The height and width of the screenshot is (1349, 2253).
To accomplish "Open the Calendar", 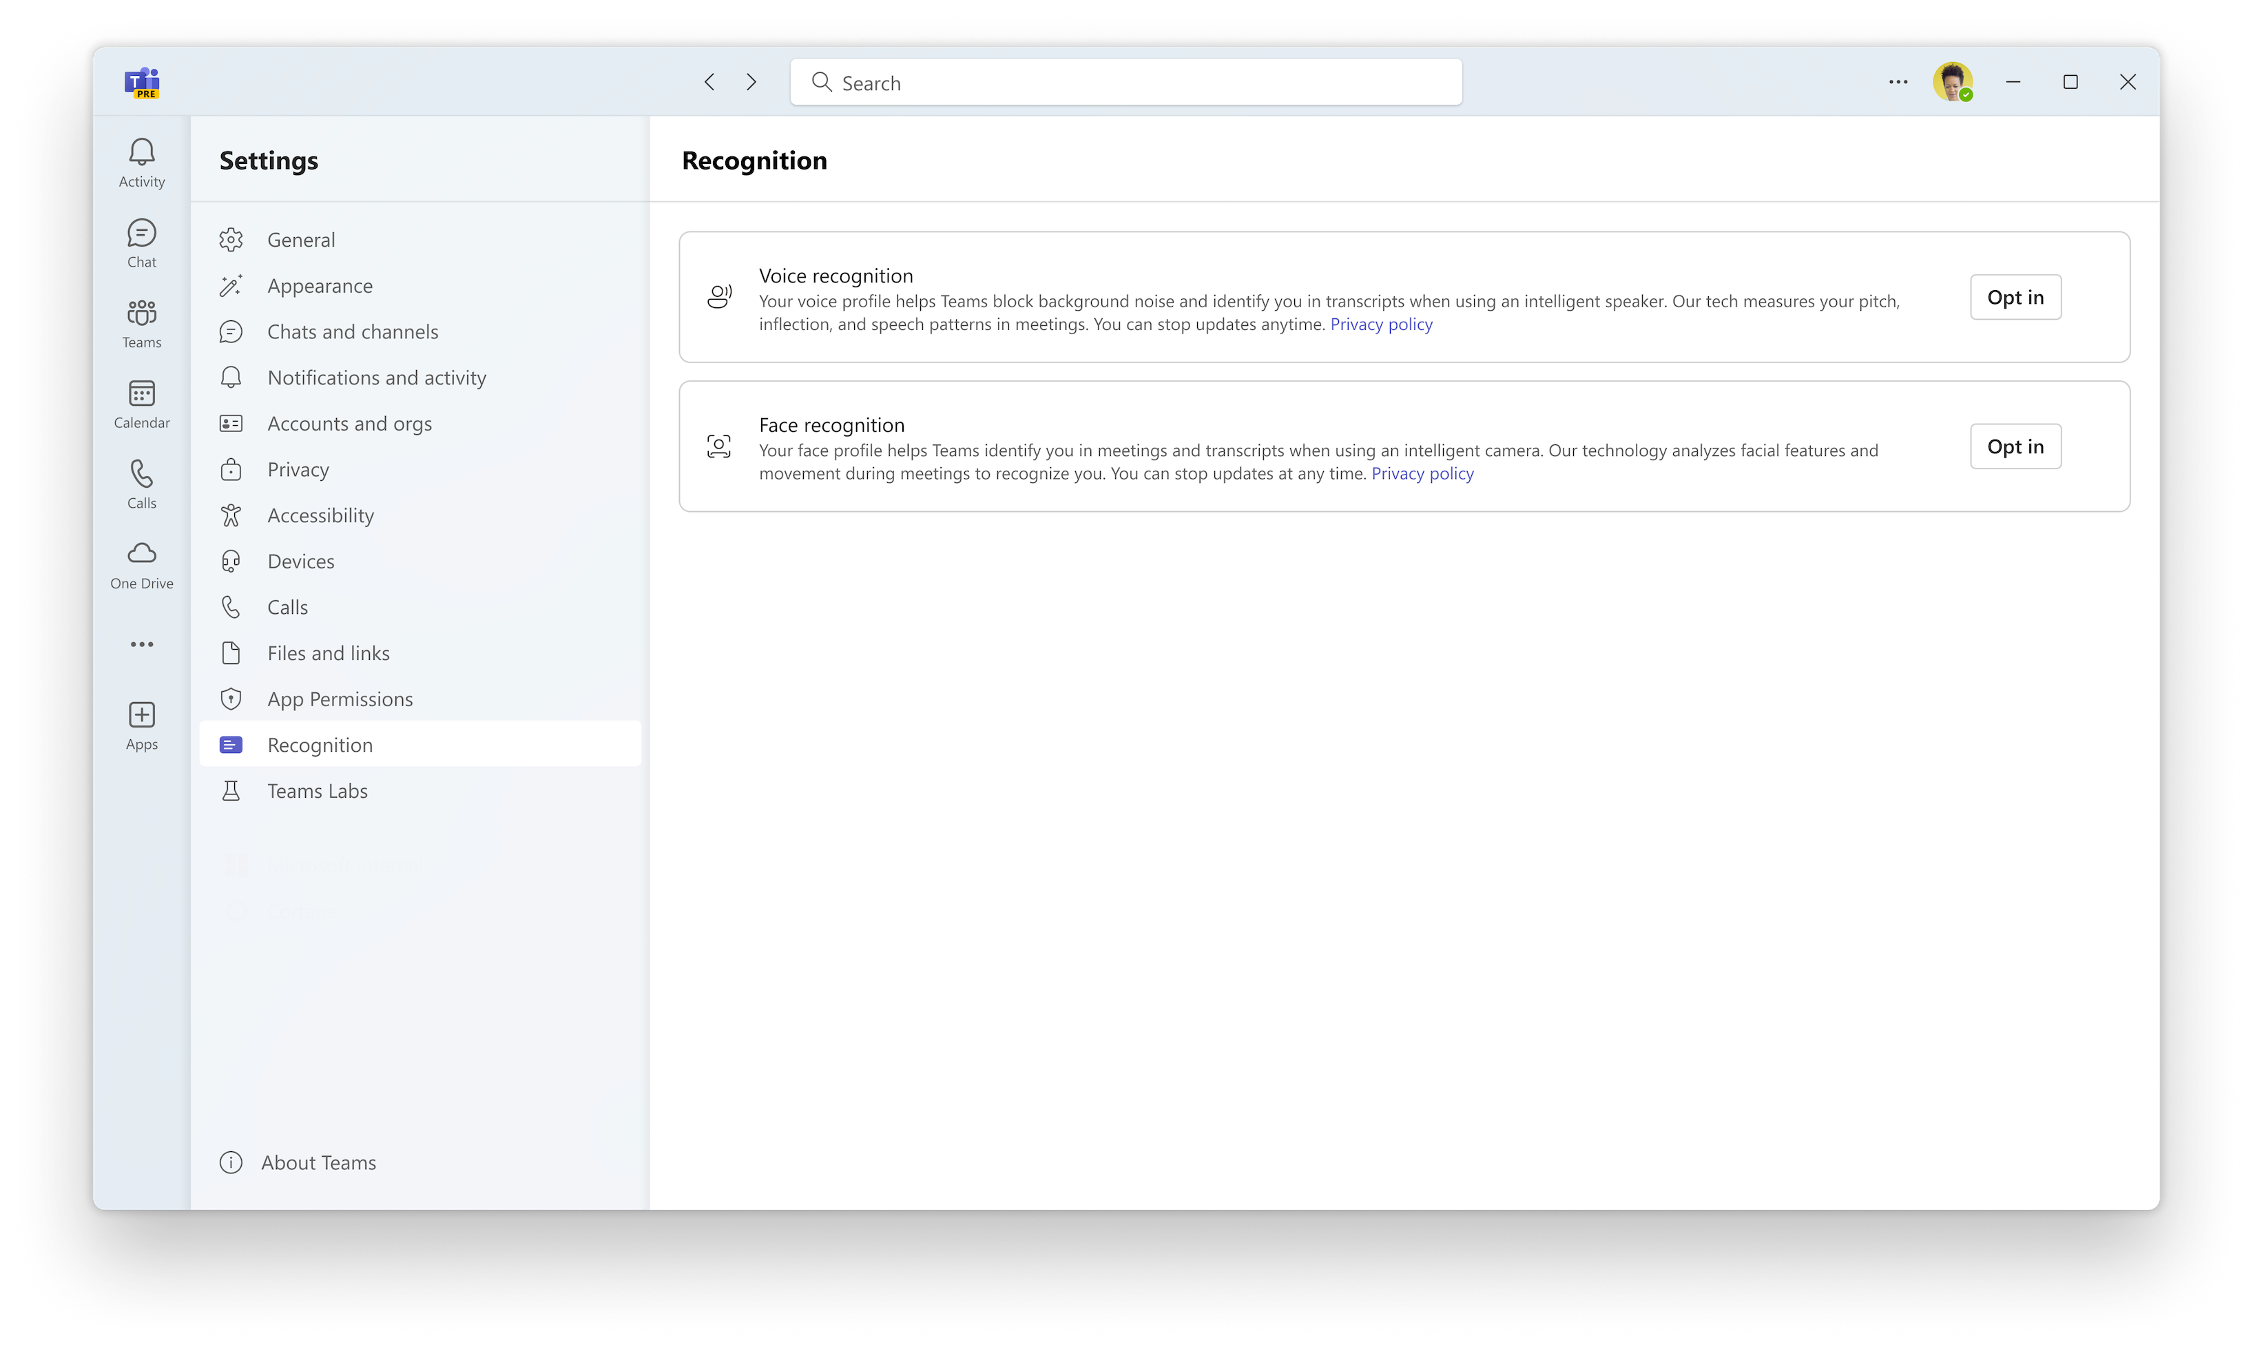I will 142,402.
